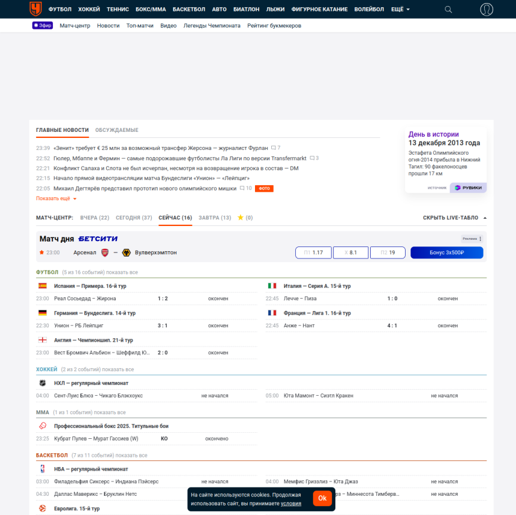Open the ad options three-dot icon
This screenshot has height=515, width=516.
pos(481,239)
